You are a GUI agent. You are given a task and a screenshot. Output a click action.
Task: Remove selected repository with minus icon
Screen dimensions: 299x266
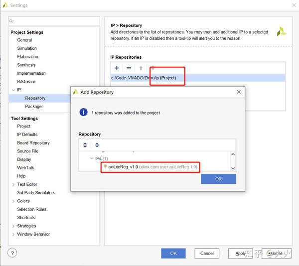tap(129, 68)
